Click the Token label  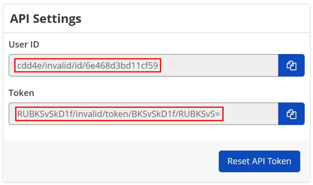coord(21,92)
